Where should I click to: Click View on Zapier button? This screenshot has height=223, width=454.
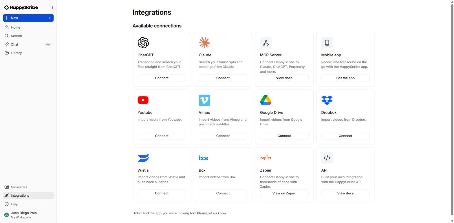point(284,193)
